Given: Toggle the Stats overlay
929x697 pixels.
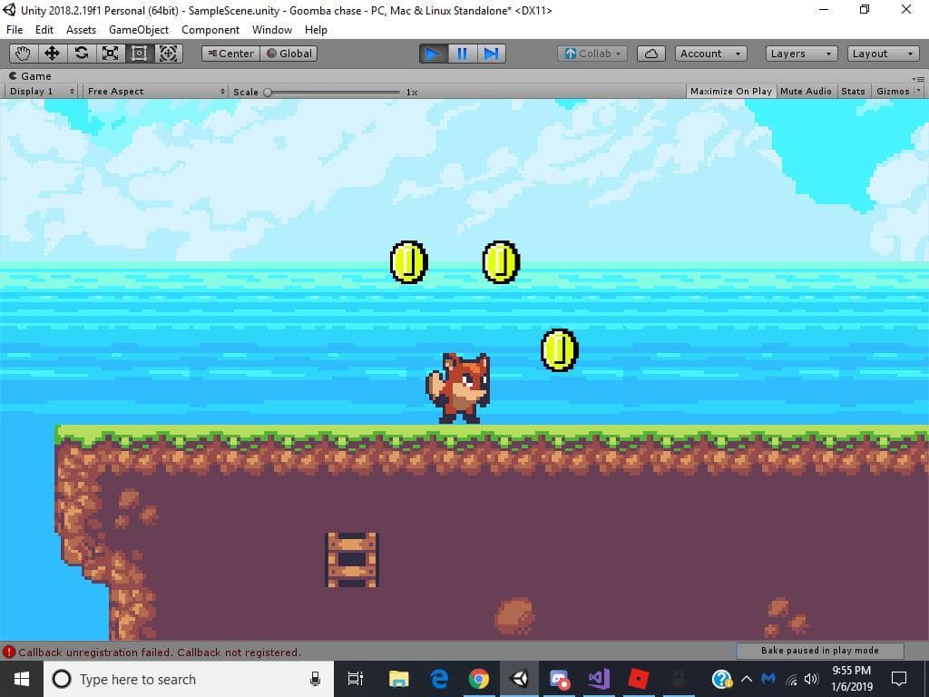Looking at the screenshot, I should pos(853,92).
